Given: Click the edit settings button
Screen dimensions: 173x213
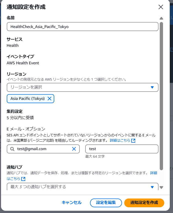Looking at the screenshot, I should [106, 203].
